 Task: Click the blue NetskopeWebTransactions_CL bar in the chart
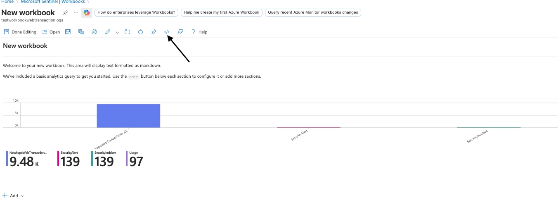click(128, 116)
